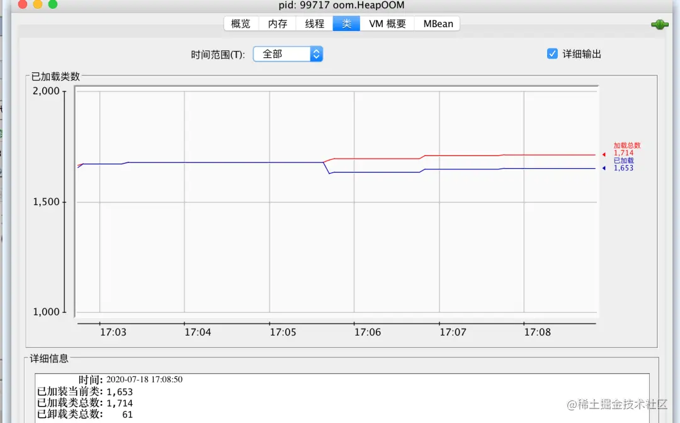Open the 内存 tab
The height and width of the screenshot is (423, 680).
pos(278,23)
